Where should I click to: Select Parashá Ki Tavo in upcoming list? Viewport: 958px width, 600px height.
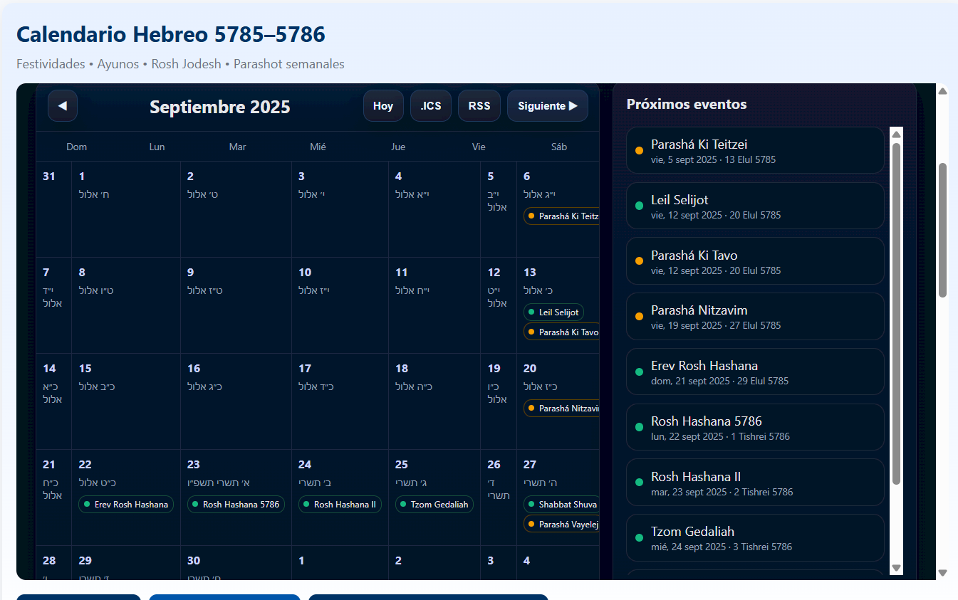click(754, 261)
